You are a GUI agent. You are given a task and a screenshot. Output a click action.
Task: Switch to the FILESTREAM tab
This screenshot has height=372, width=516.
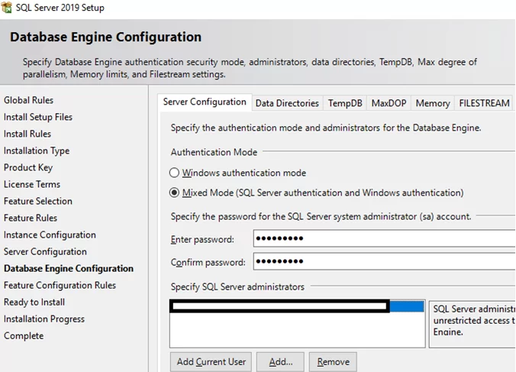[484, 103]
